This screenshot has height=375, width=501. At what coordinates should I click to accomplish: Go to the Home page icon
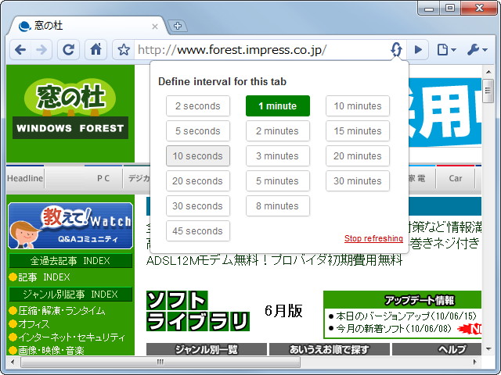[96, 50]
